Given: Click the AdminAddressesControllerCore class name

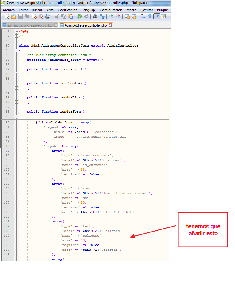Looking at the screenshot, I should point(60,46).
